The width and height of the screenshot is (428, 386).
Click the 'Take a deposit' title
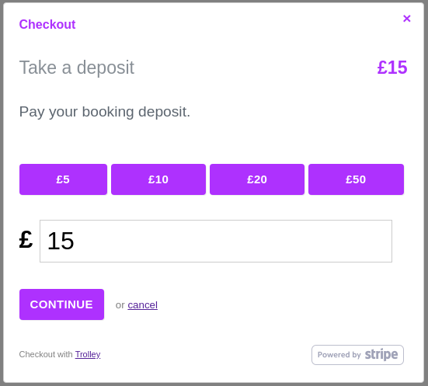(77, 67)
